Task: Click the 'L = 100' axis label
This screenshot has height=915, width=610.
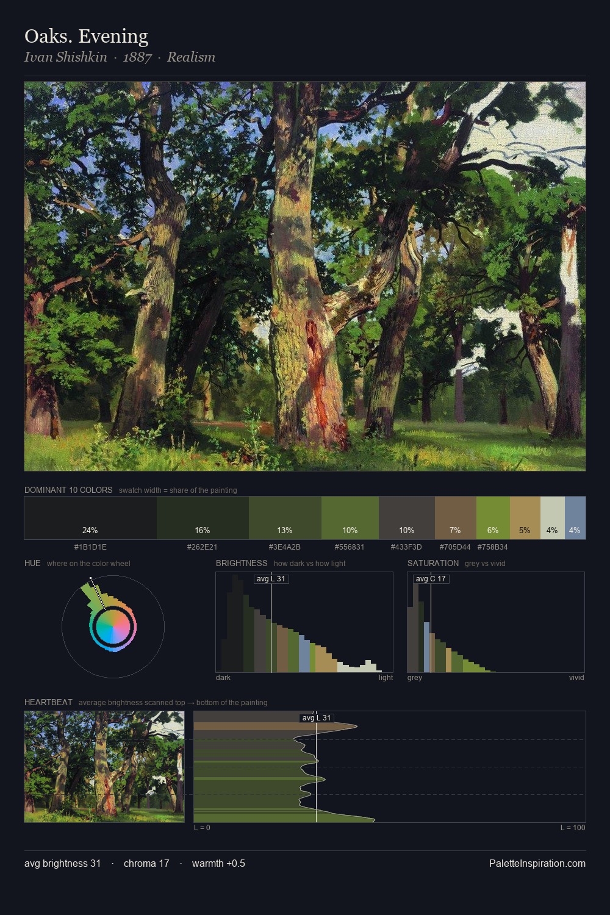Action: tap(573, 828)
